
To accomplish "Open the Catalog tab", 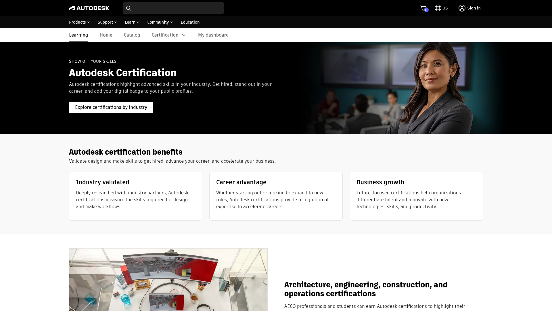I will click(x=132, y=35).
